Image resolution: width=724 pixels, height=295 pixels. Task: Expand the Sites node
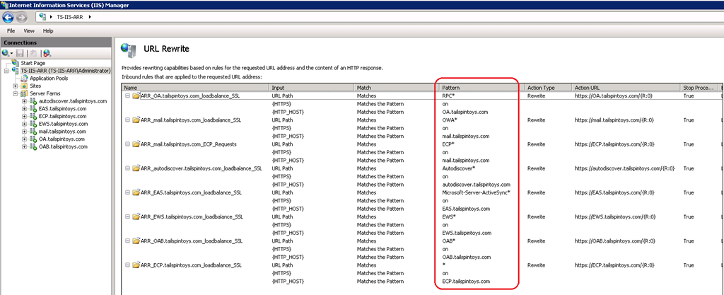tap(16, 86)
